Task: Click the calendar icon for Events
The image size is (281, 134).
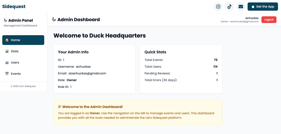Action: (x=7, y=74)
